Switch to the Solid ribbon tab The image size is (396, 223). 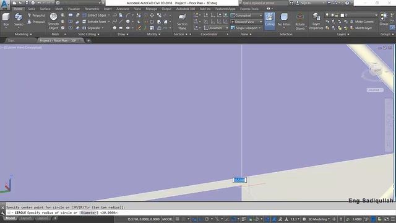tap(32, 9)
